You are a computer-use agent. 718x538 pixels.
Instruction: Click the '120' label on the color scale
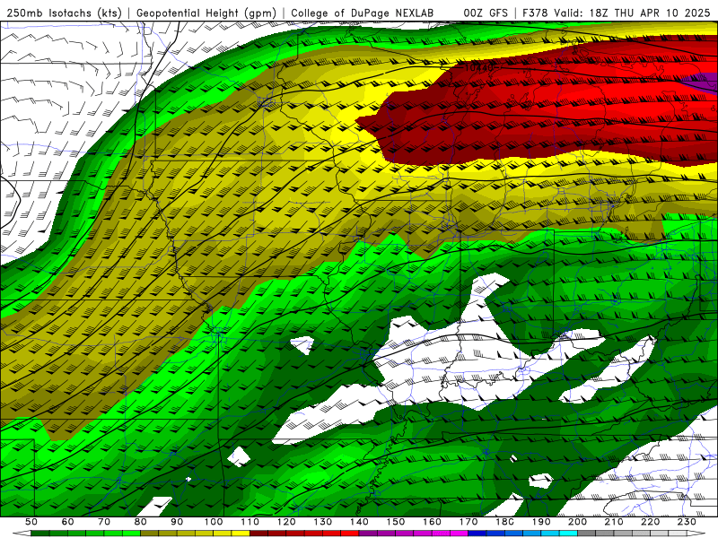click(286, 522)
